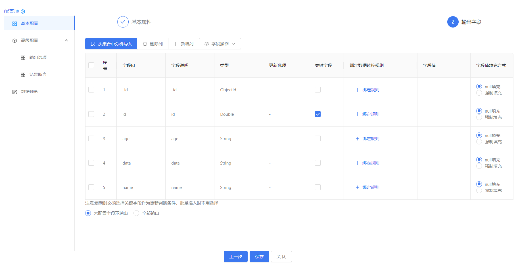Tick the select-all checkbox in table header

tap(91, 65)
